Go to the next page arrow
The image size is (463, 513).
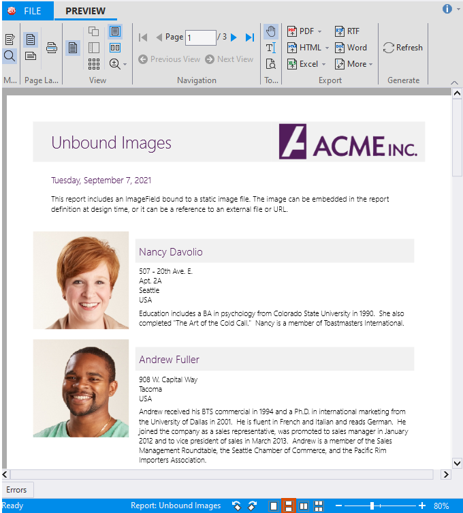click(x=234, y=37)
